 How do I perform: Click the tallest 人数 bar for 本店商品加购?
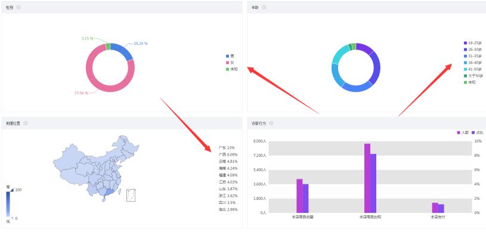point(367,178)
